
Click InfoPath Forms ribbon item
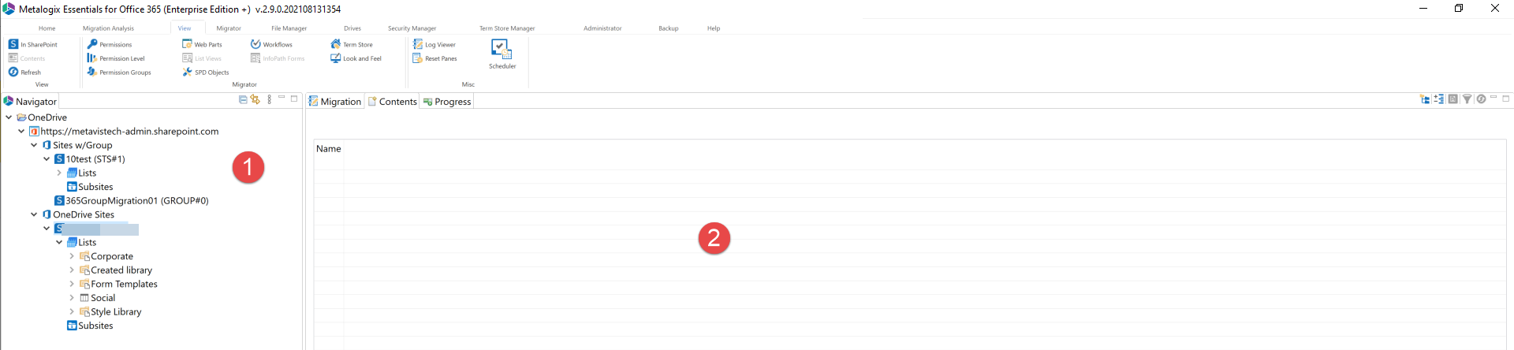click(278, 58)
